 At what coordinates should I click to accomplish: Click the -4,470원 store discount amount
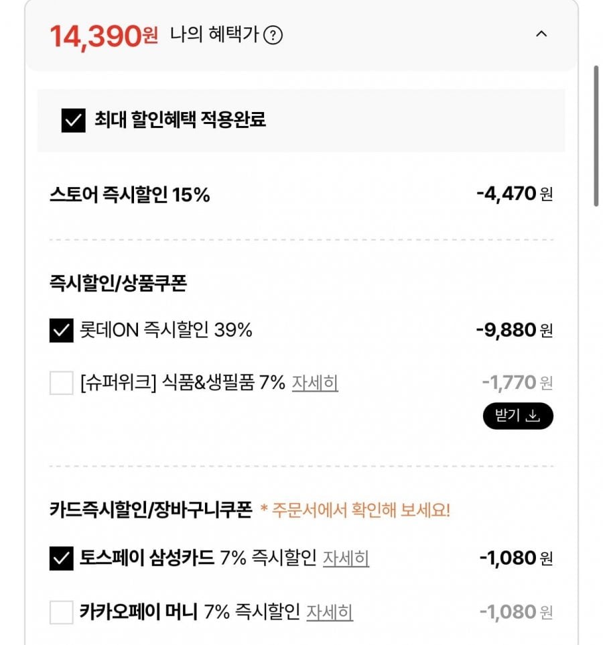514,194
